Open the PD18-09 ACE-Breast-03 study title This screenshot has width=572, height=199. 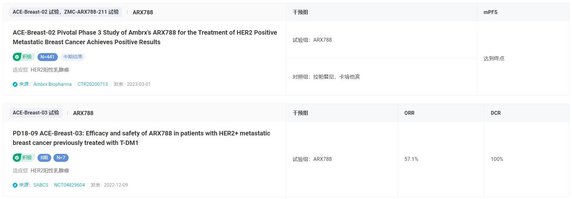pyautogui.click(x=141, y=138)
